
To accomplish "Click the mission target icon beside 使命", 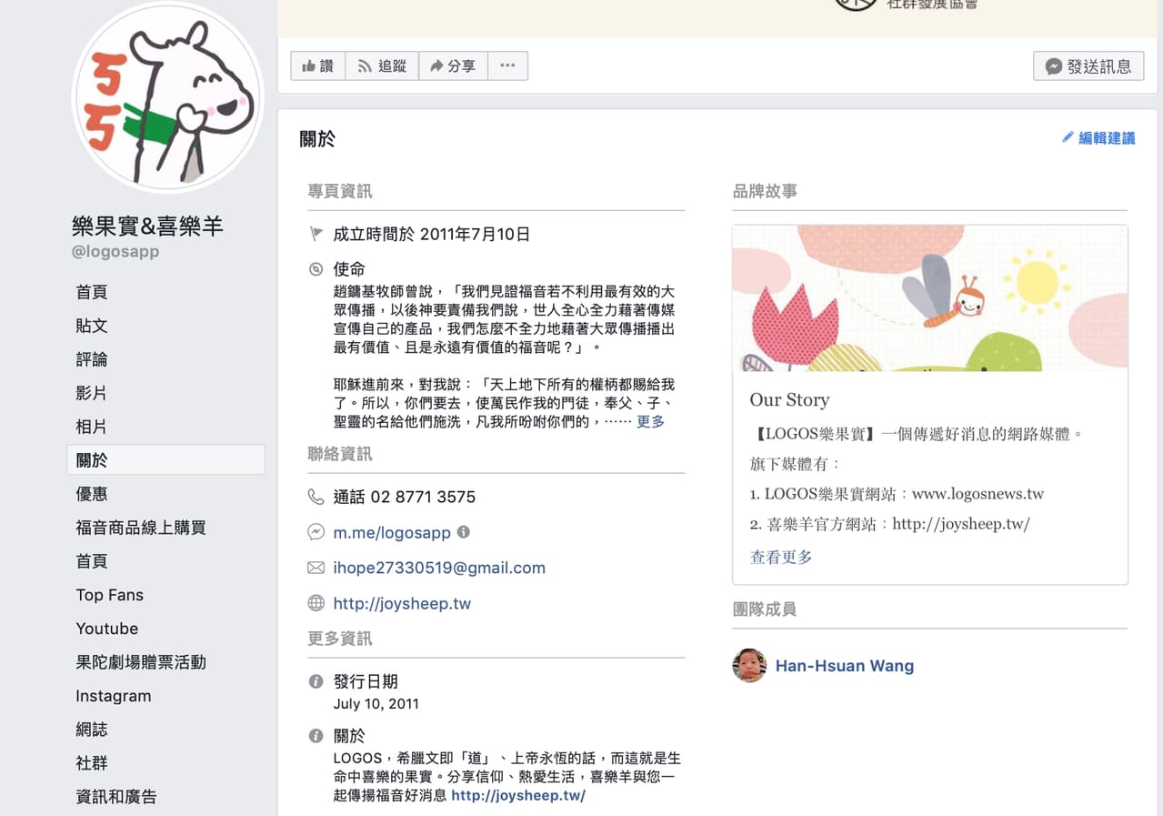I will 316,269.
